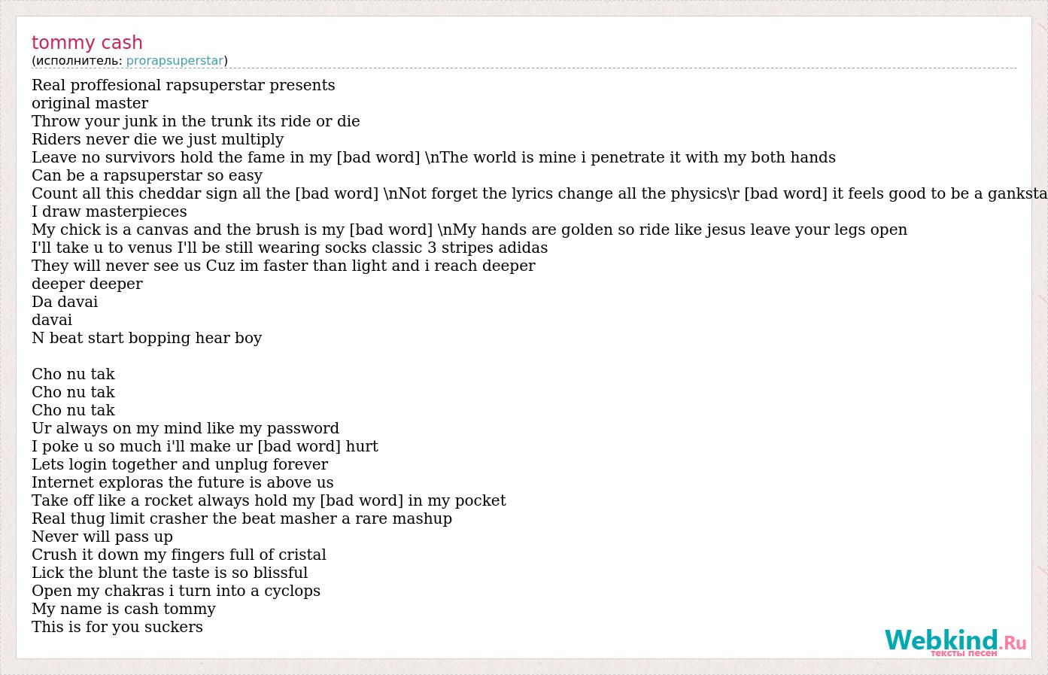This screenshot has width=1048, height=675.
Task: Click 'Lets login together and unplug forever'
Action: (x=180, y=464)
